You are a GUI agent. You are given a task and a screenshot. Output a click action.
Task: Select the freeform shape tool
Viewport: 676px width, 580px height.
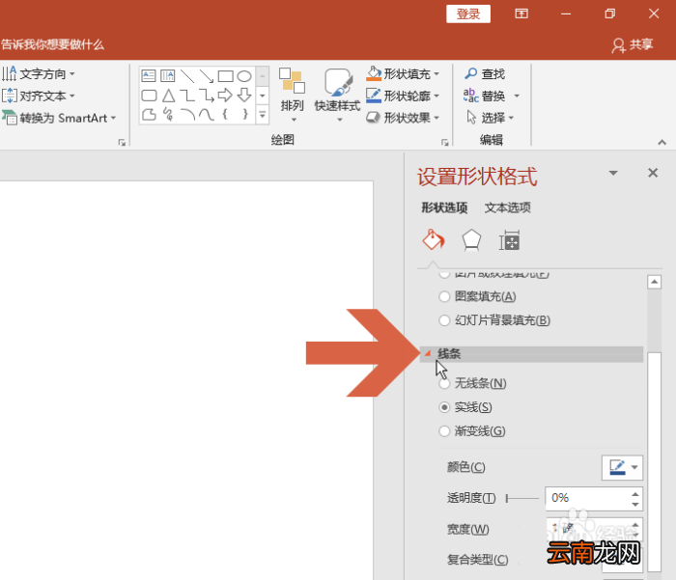pyautogui.click(x=149, y=114)
